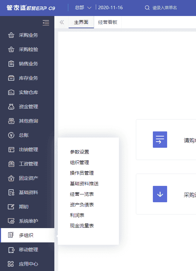The height and width of the screenshot is (271, 196).
Task: Select 固定资产 label in sidebar
Action: (x=29, y=178)
